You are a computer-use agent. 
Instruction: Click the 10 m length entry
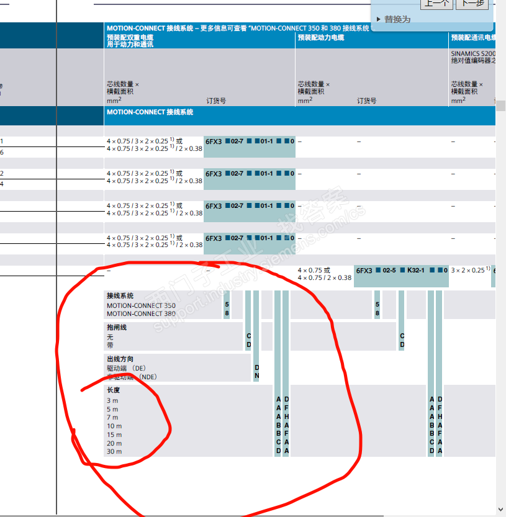pyautogui.click(x=114, y=426)
